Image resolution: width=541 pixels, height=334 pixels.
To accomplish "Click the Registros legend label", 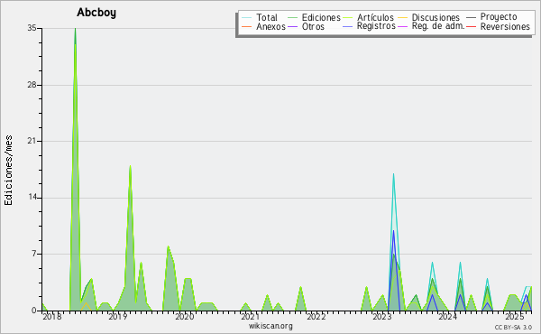I will (x=376, y=26).
